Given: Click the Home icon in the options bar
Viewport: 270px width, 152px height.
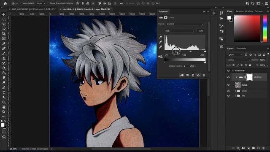Looking at the screenshot, I should [x=5, y=3].
